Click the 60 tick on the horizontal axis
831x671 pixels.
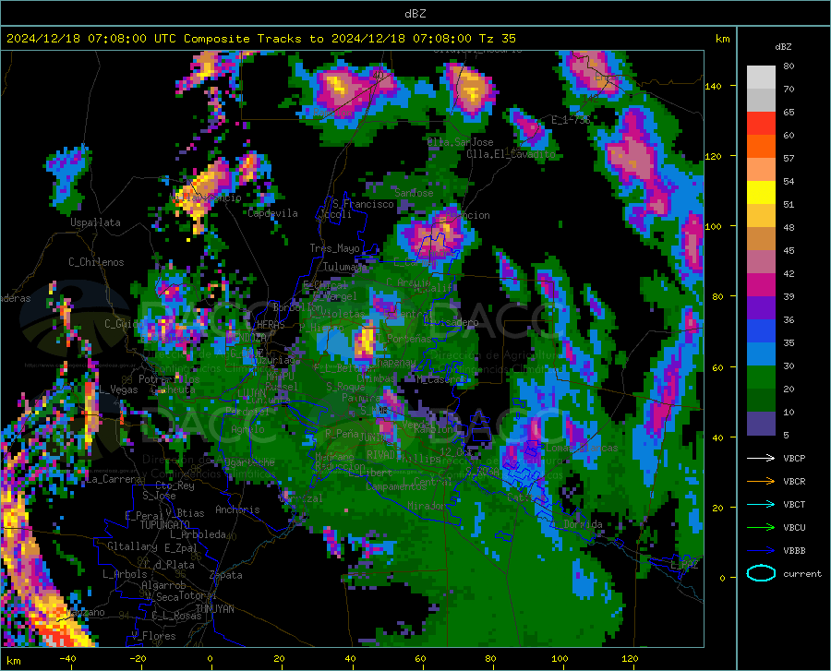click(x=420, y=659)
